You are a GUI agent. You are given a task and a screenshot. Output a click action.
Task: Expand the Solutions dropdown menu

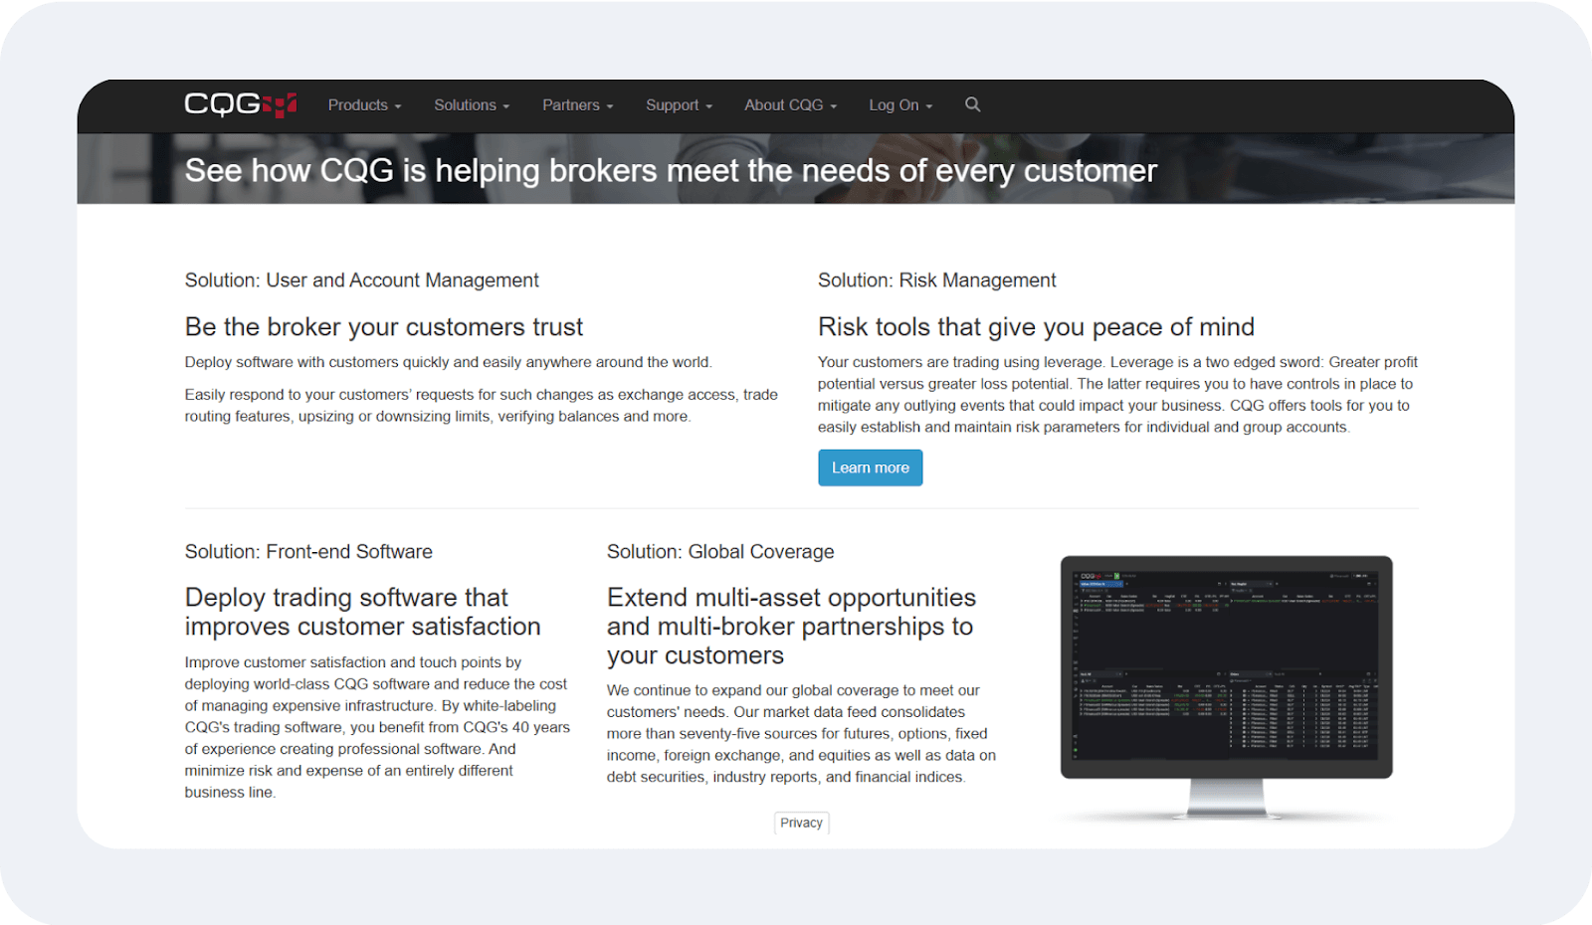[472, 105]
